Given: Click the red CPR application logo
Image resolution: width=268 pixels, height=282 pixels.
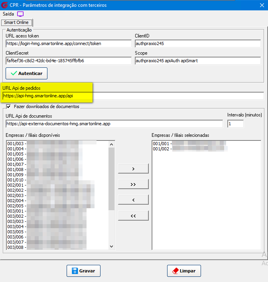Looking at the screenshot, I should [x=4, y=5].
